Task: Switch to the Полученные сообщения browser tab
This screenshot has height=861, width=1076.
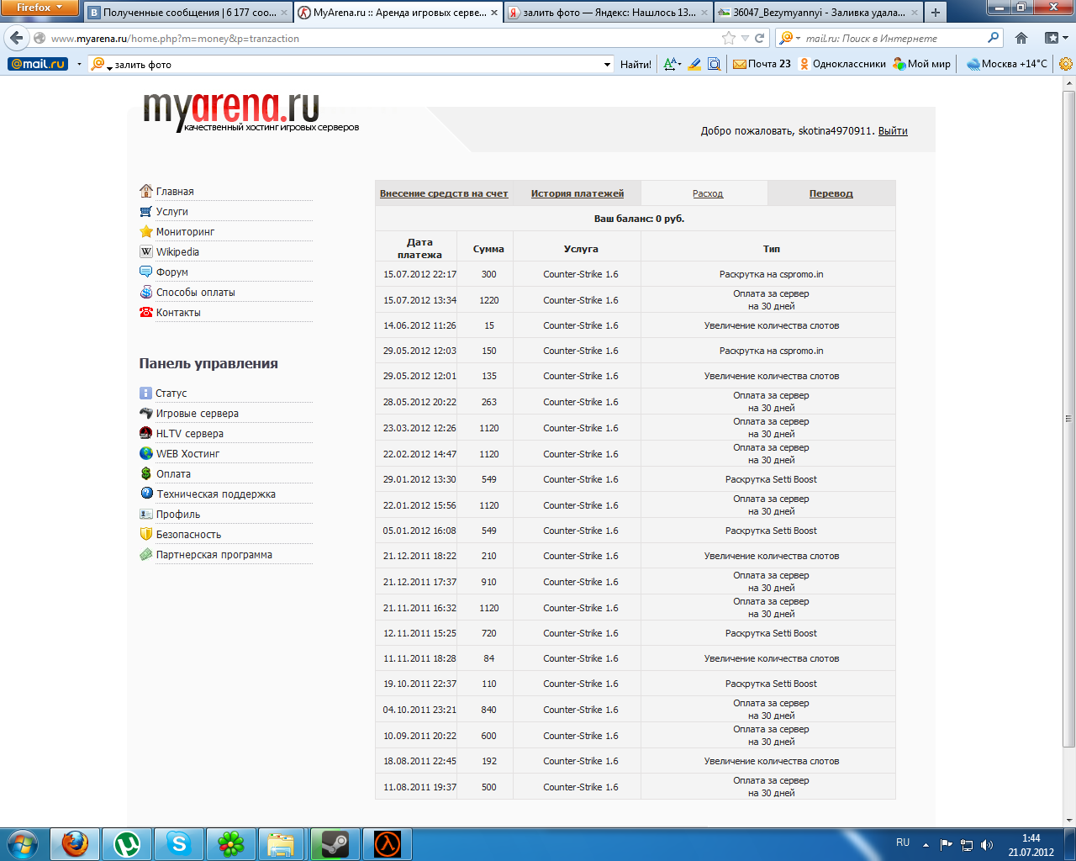Action: click(187, 13)
